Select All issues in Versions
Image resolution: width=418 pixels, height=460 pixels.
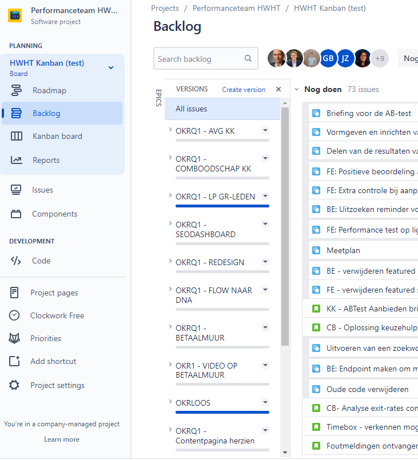222,109
